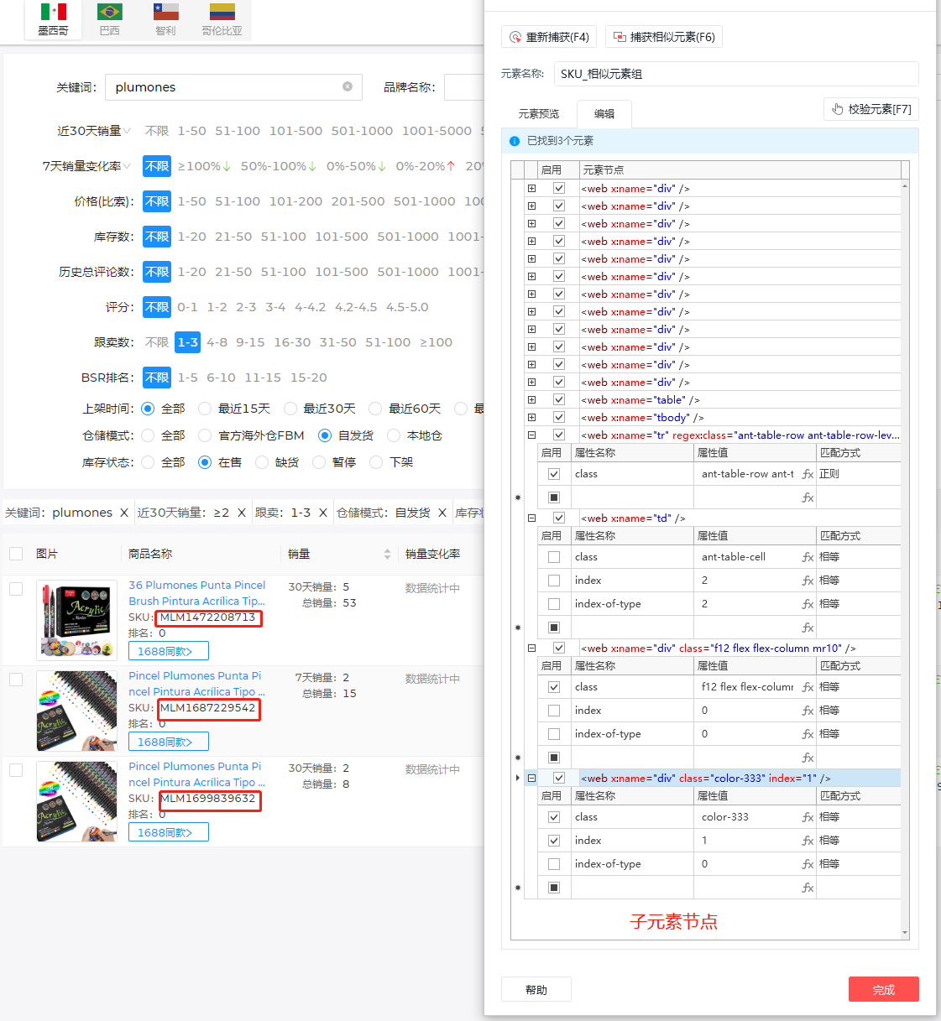Open second product Pincel Plumones thumbnail

point(77,711)
